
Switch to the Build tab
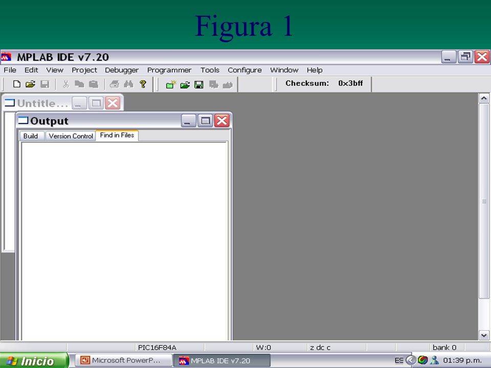click(x=31, y=136)
